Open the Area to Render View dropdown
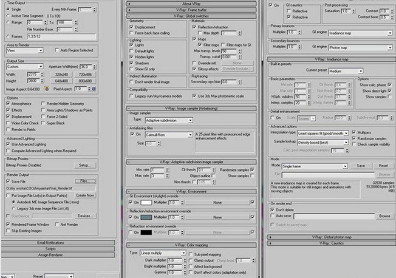Screen dimensions: 396x278 [25, 50]
